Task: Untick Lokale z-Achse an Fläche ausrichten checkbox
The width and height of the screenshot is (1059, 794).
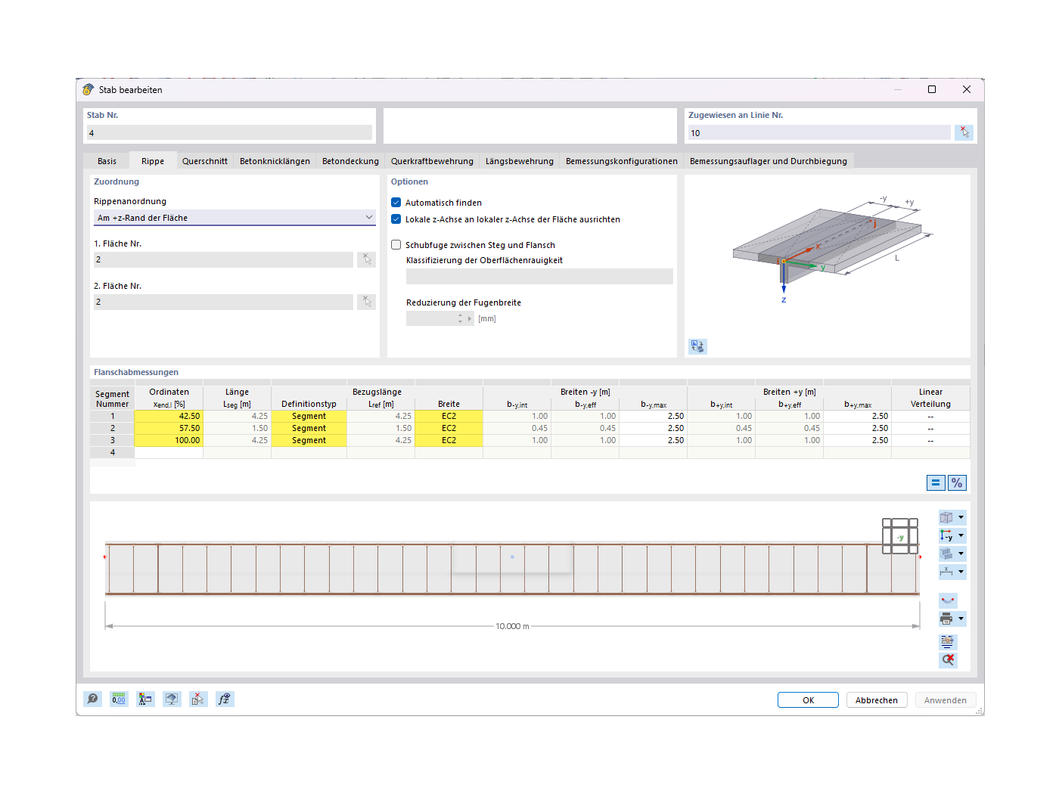Action: click(x=396, y=219)
